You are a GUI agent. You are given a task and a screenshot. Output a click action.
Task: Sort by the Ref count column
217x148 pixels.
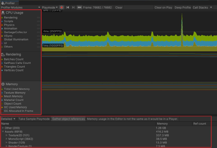pyautogui.click(x=201, y=124)
